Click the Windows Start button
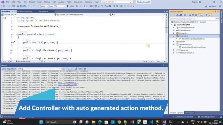This screenshot has height=125, width=223. point(41,122)
